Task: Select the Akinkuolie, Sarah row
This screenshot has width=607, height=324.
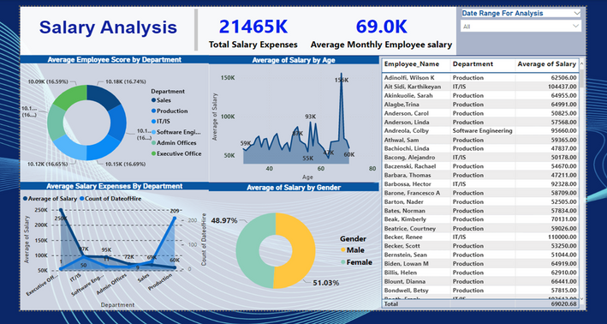Action: [x=480, y=95]
